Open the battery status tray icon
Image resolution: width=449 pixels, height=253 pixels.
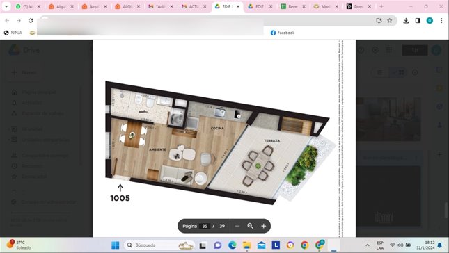point(409,245)
